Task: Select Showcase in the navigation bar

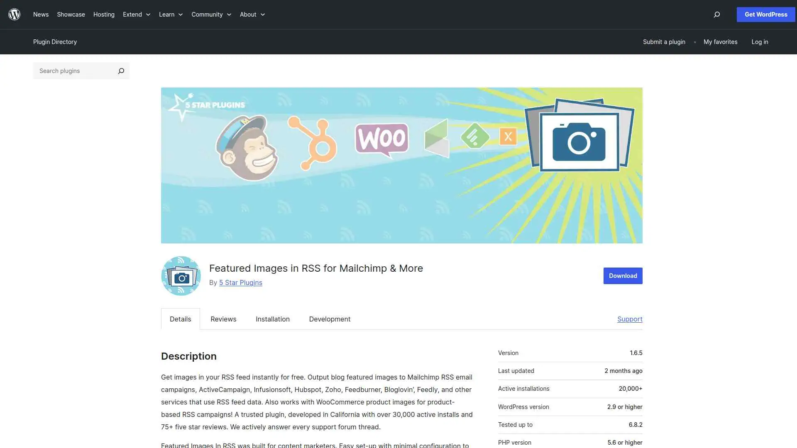Action: tap(71, 14)
